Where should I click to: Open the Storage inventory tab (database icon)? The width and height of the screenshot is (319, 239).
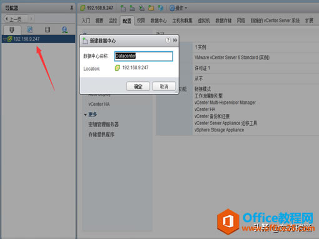point(48,29)
